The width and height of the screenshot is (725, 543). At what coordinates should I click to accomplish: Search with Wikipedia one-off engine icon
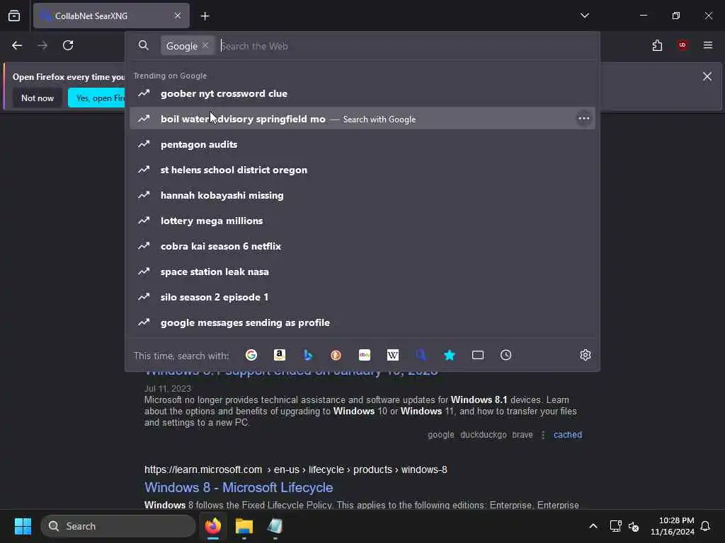tap(392, 355)
